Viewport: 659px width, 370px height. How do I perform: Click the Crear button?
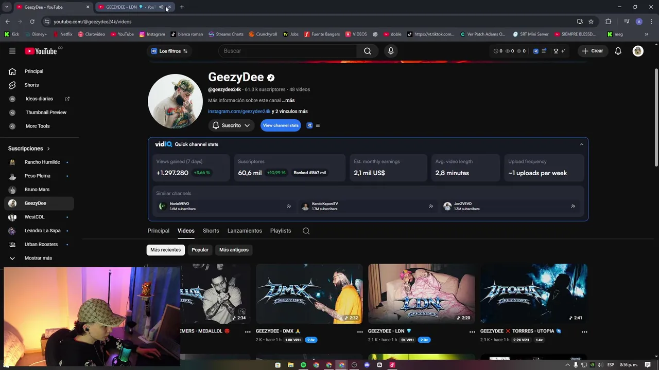[x=593, y=51]
